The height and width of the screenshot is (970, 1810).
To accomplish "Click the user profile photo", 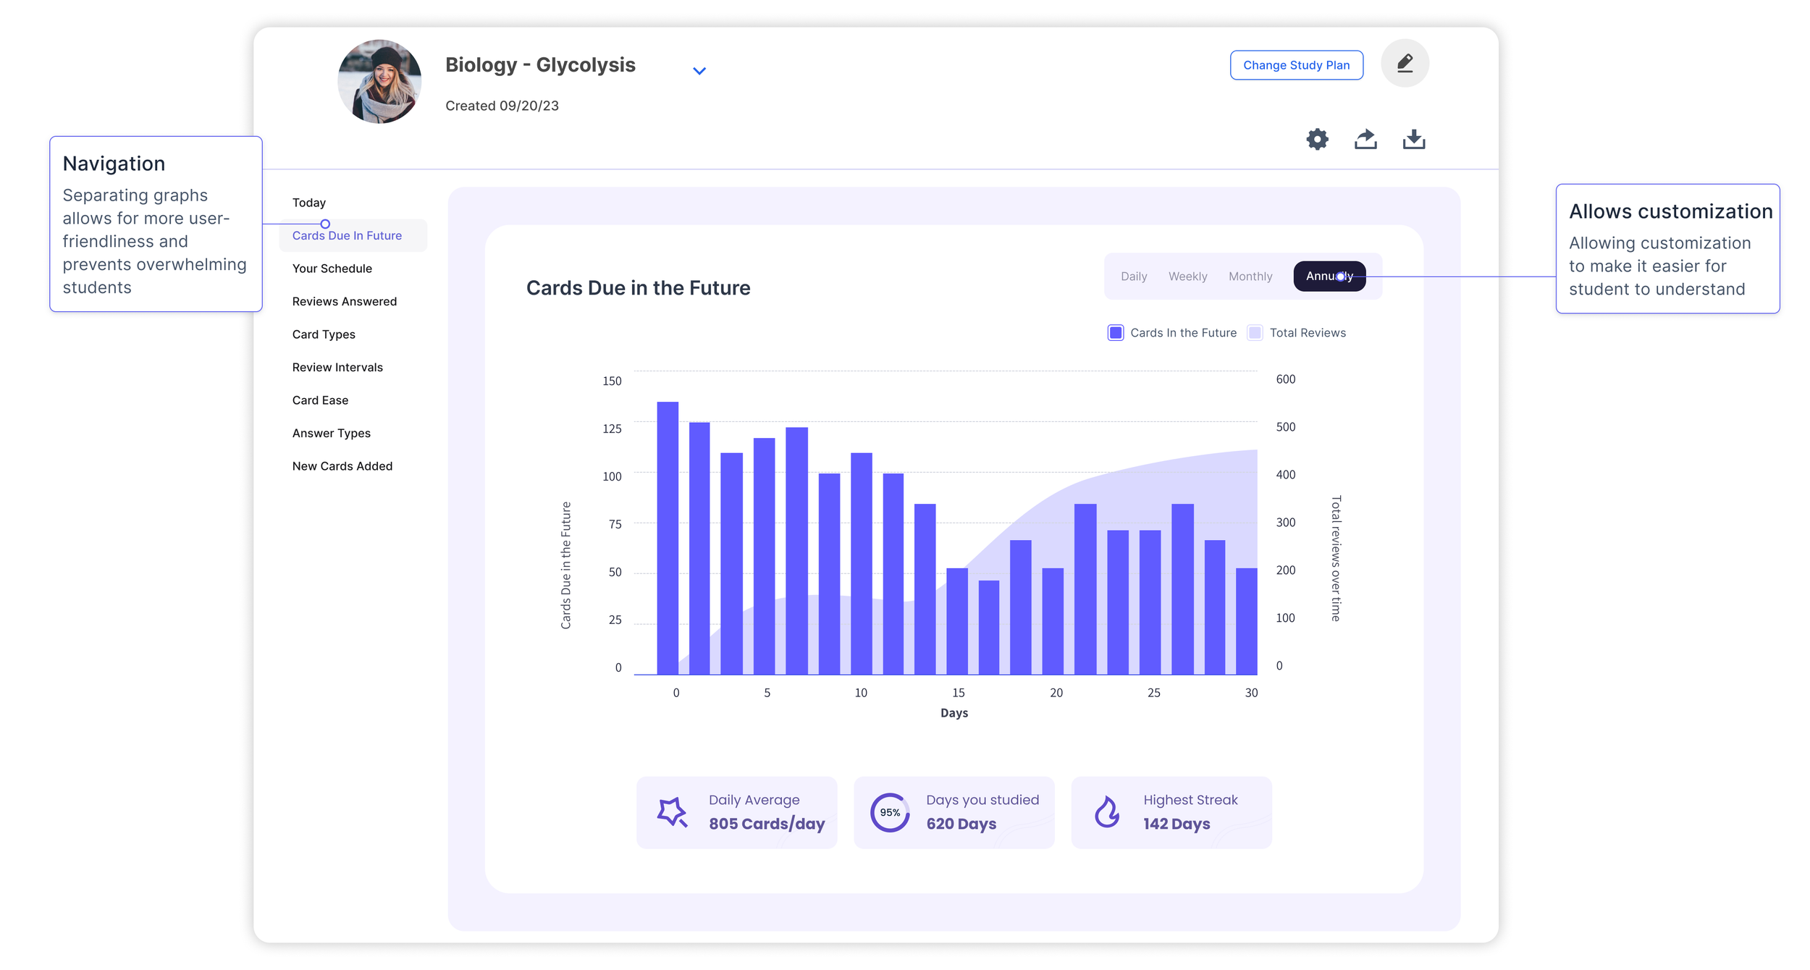I will (x=380, y=82).
